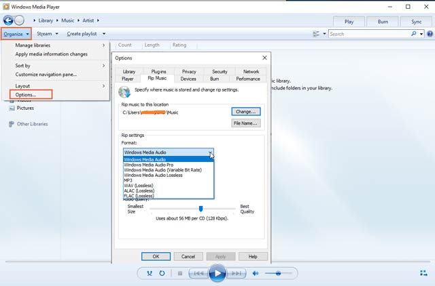Select Windows Media Audio Lossless format
This screenshot has height=286, width=435.
click(169, 175)
